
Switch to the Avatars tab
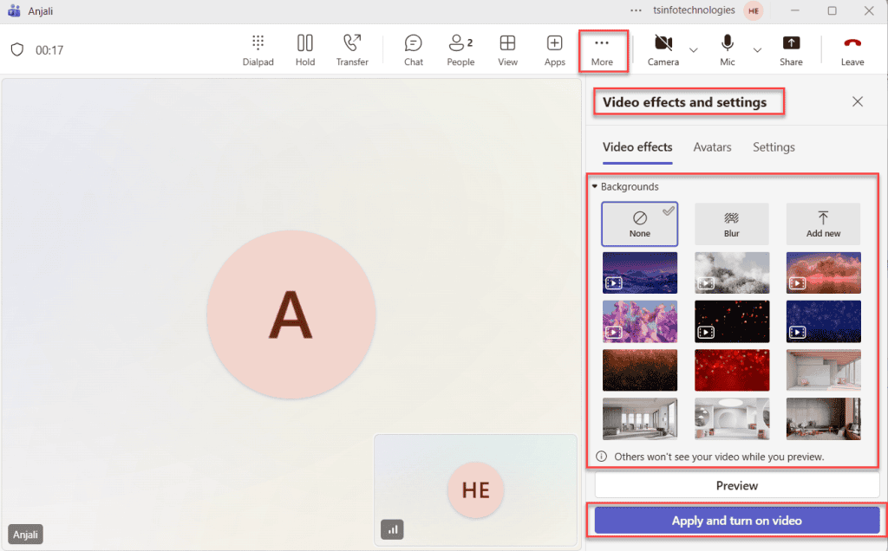tap(712, 147)
